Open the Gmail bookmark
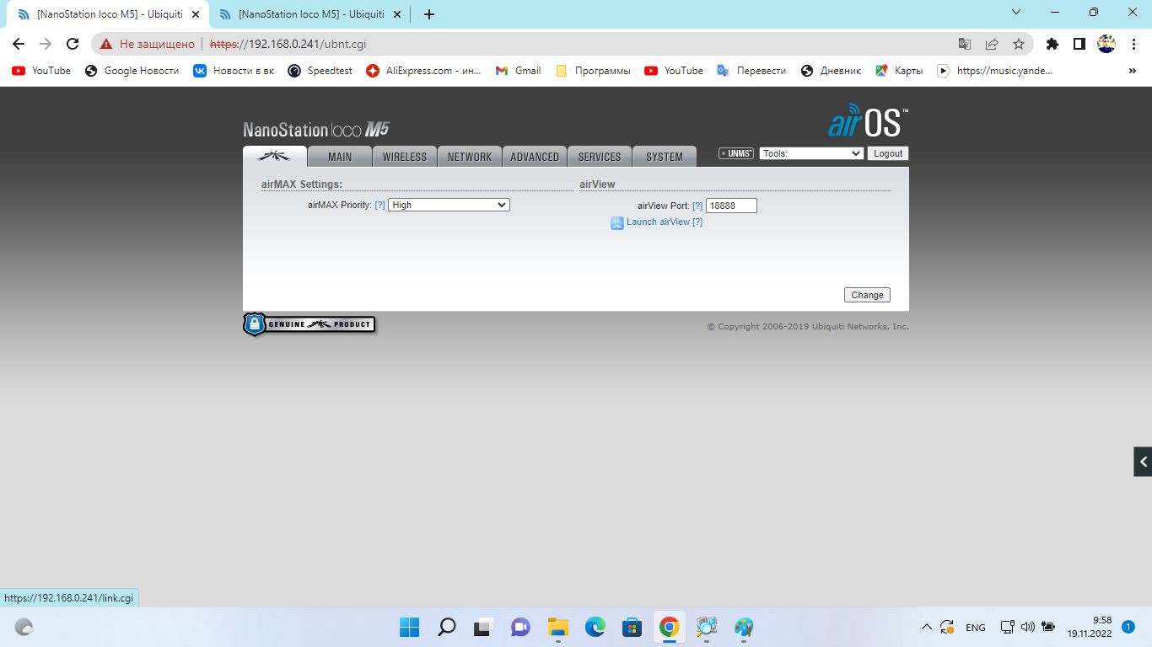Image resolution: width=1152 pixels, height=647 pixels. tap(519, 71)
